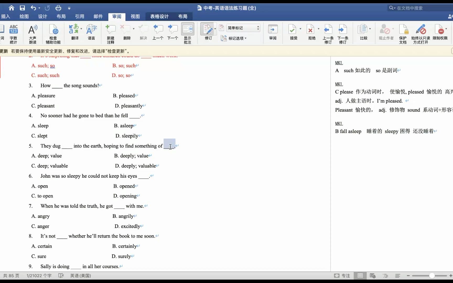Open the spelling proofing status icon
The width and height of the screenshot is (453, 283).
coord(61,276)
